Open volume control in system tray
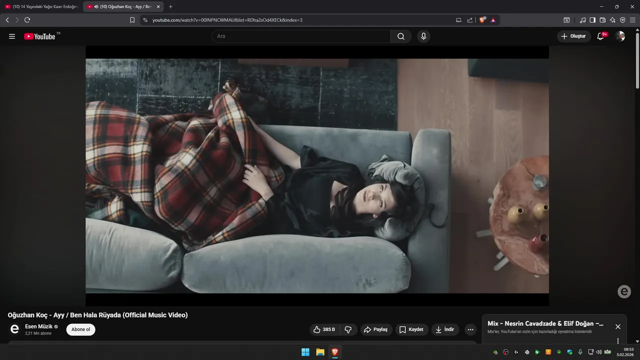 tap(599, 352)
